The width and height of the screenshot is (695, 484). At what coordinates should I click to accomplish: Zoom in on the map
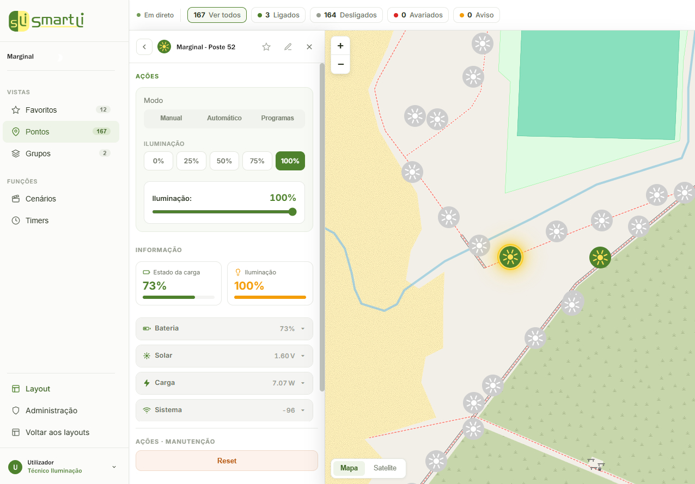pyautogui.click(x=340, y=46)
